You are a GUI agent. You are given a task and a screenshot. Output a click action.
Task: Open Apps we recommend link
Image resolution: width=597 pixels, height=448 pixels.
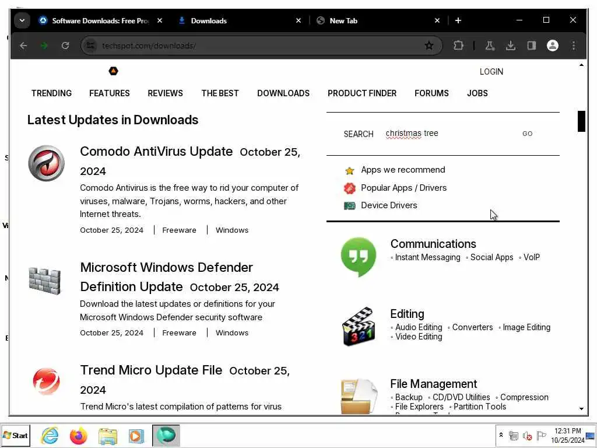(403, 170)
